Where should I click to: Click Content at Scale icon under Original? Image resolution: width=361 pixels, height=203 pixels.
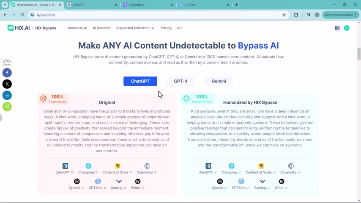[x=118, y=166]
